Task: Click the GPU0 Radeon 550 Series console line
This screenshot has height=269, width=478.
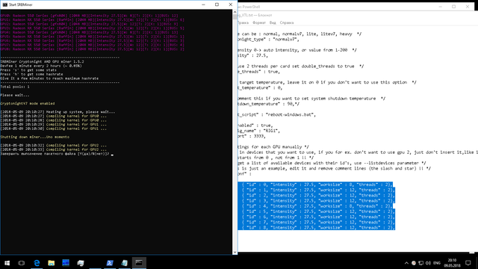Action: pyautogui.click(x=89, y=16)
